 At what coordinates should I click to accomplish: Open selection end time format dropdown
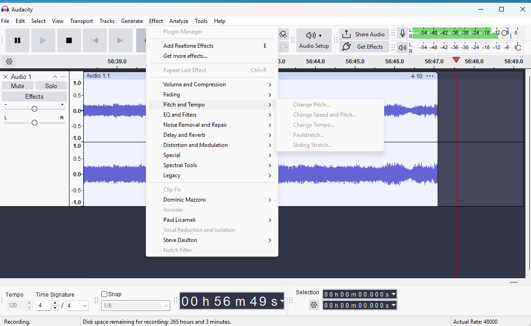[393, 305]
